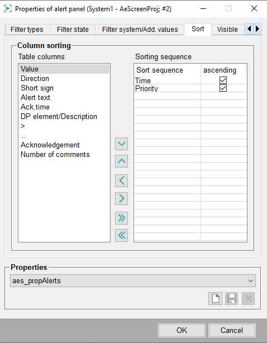Click the move-down chevron arrow button
The image size is (267, 343).
click(121, 144)
